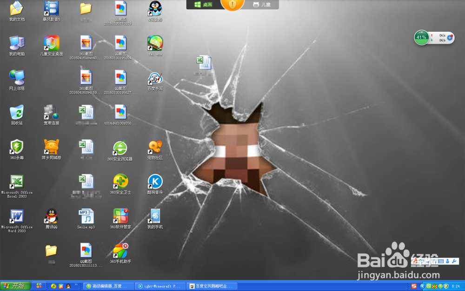
Task: Click the colorful first quick launch icon
Action: pyautogui.click(x=39, y=286)
